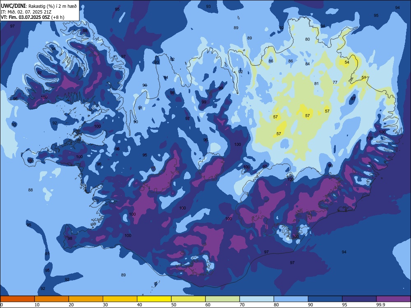The width and height of the screenshot is (411, 308).
Task: Click the '70' legend tick label
Action: pyautogui.click(x=242, y=305)
